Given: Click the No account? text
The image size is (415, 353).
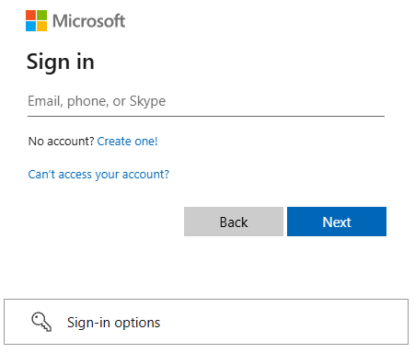Looking at the screenshot, I should pyautogui.click(x=61, y=142).
